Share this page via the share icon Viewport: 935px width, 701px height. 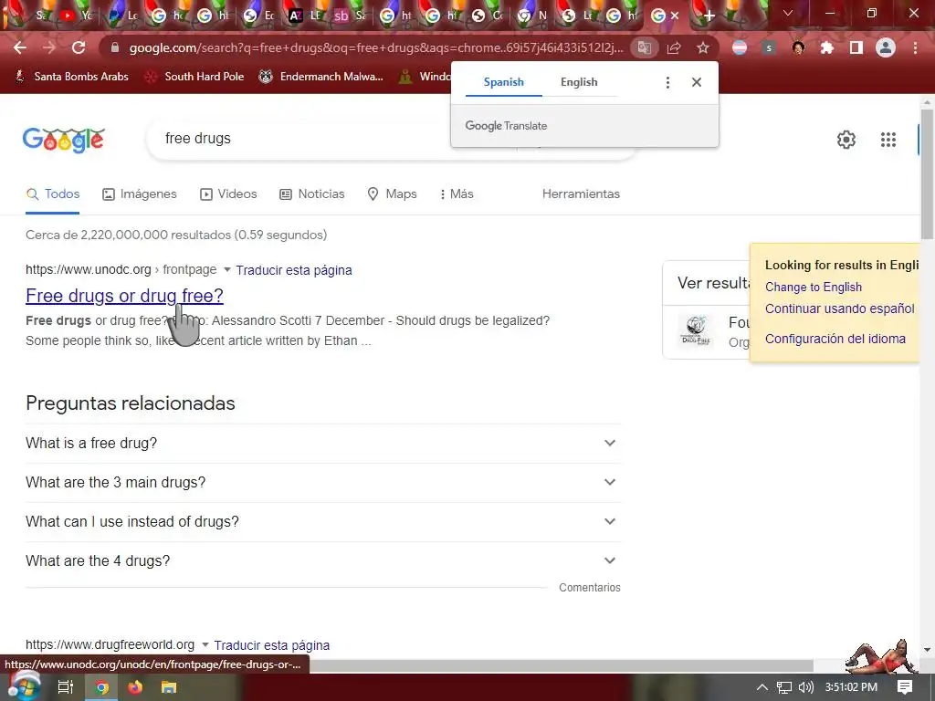(x=674, y=47)
